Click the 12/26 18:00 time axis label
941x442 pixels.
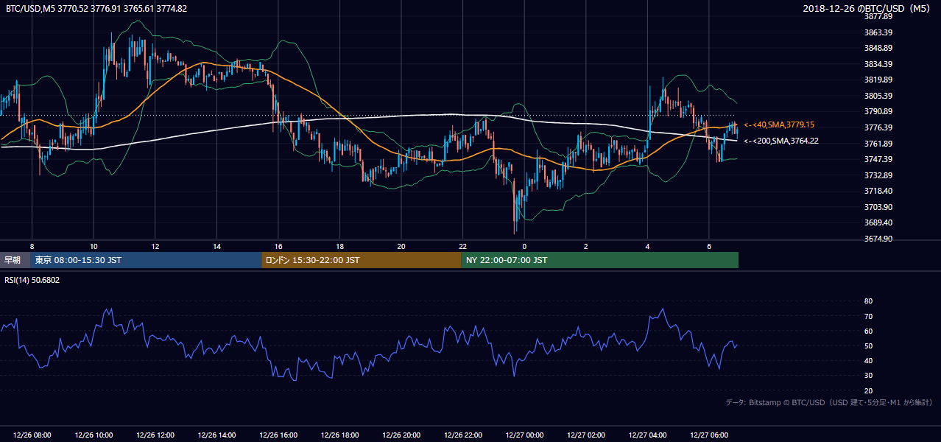340,435
